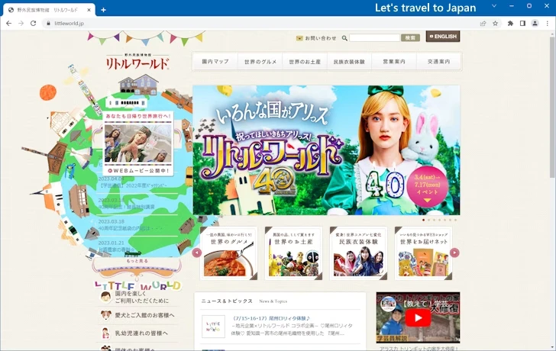The height and width of the screenshot is (351, 556).
Task: Open a new tab with the plus icon
Action: [x=103, y=10]
